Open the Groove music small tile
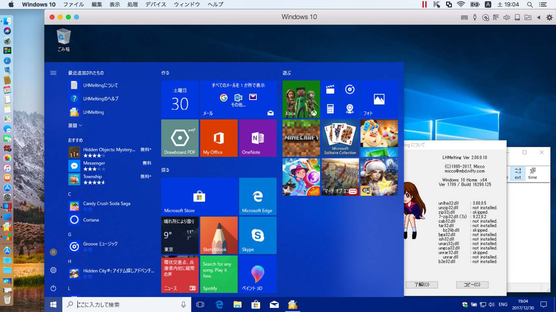Screen dimensions: 556x312 click(350, 89)
